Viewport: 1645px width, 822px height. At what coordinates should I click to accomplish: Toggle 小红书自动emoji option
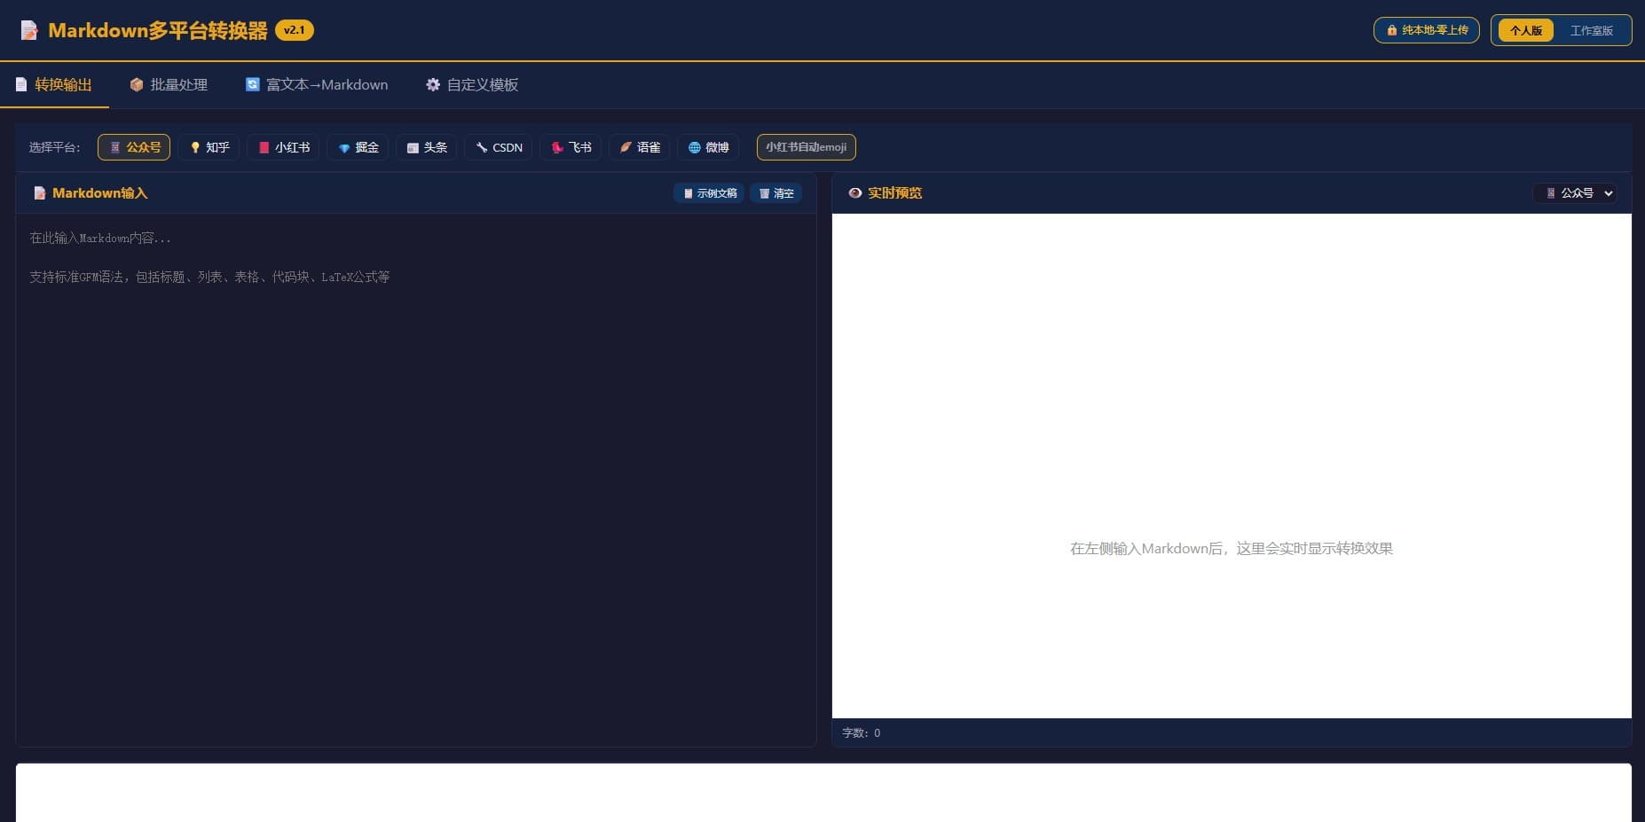click(x=807, y=147)
